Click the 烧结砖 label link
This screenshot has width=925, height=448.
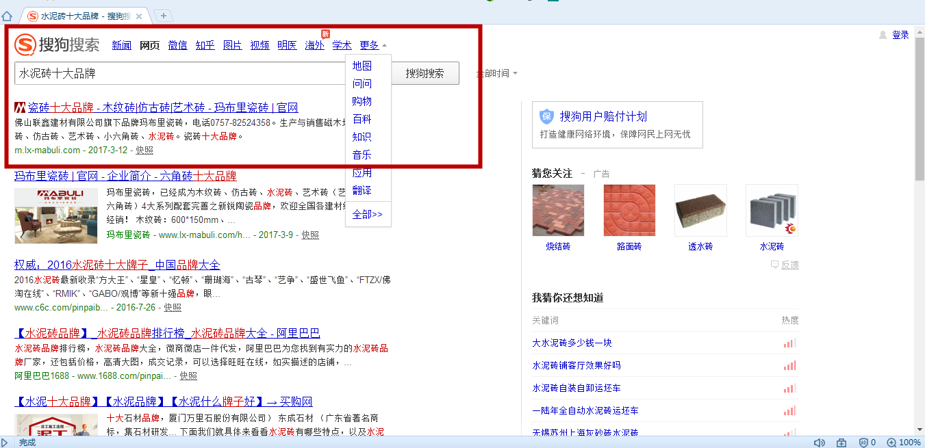click(x=558, y=246)
